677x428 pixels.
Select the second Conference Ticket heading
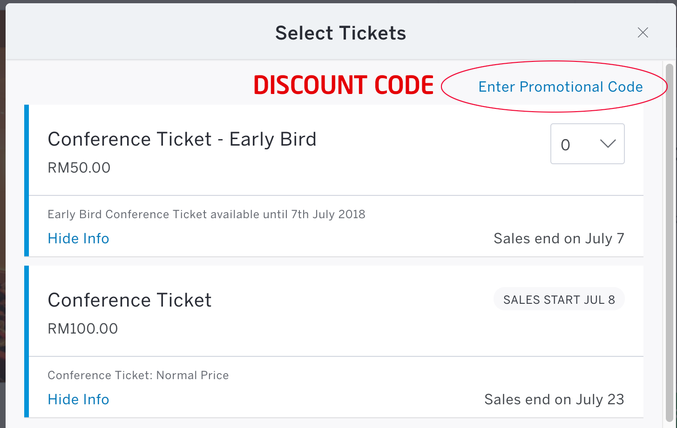(x=129, y=300)
